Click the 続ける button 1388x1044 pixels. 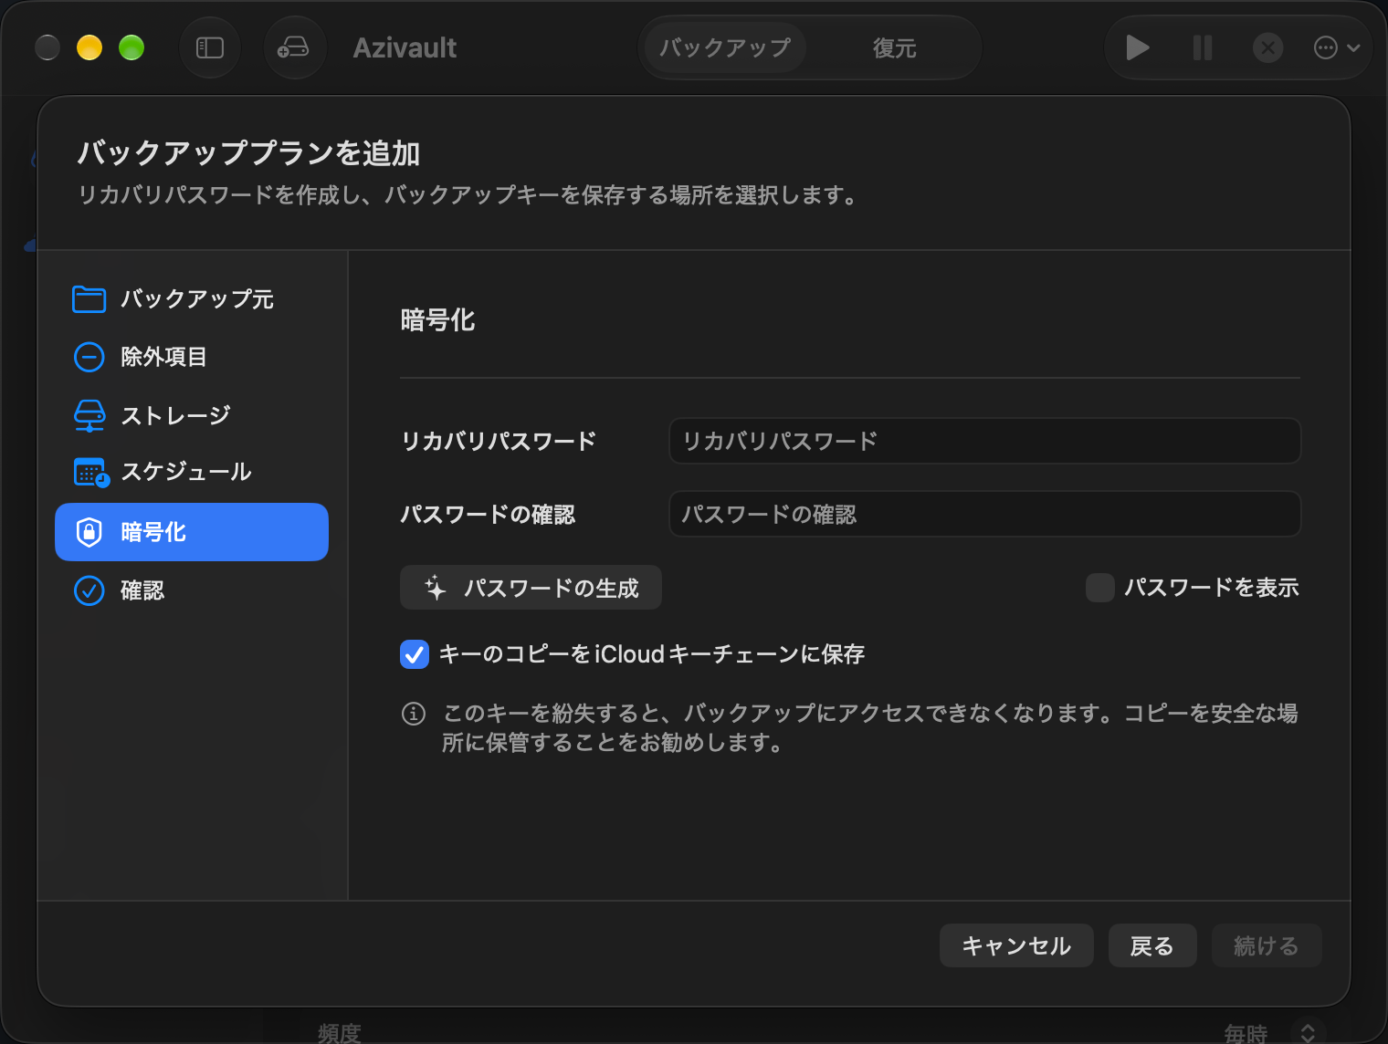(1267, 945)
